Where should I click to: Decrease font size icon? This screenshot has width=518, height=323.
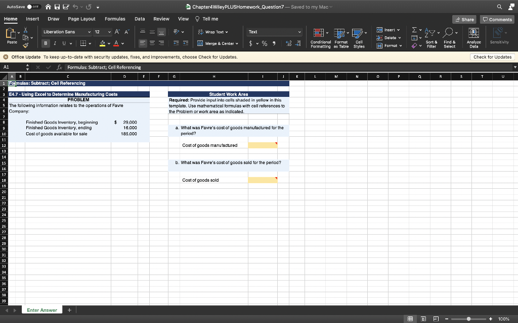click(x=126, y=32)
